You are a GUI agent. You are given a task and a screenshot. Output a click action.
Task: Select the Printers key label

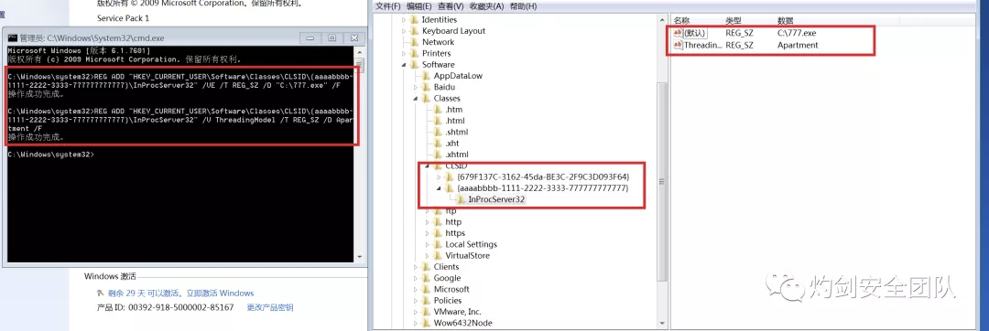coord(437,53)
